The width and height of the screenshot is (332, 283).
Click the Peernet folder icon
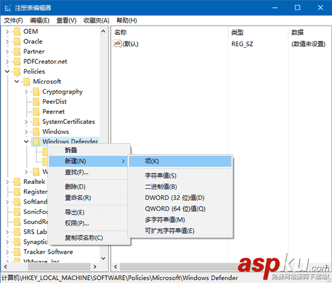[x=36, y=111]
